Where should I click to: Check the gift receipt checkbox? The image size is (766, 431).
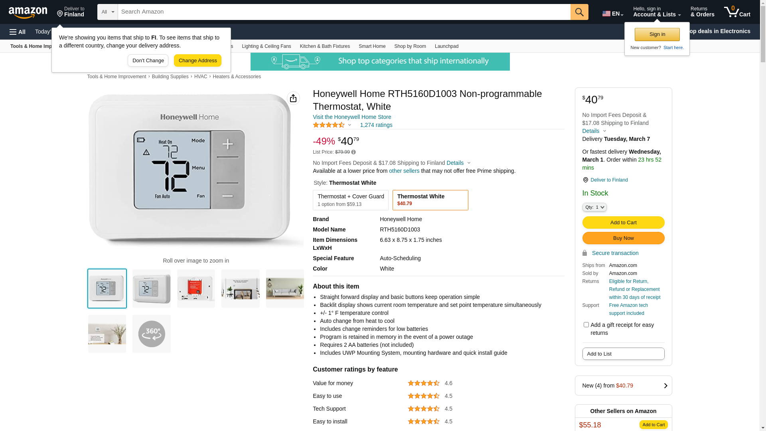[x=586, y=325]
